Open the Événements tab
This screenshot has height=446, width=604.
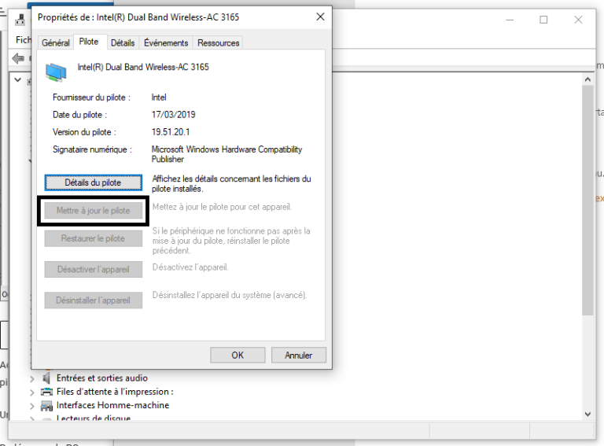[x=166, y=42]
